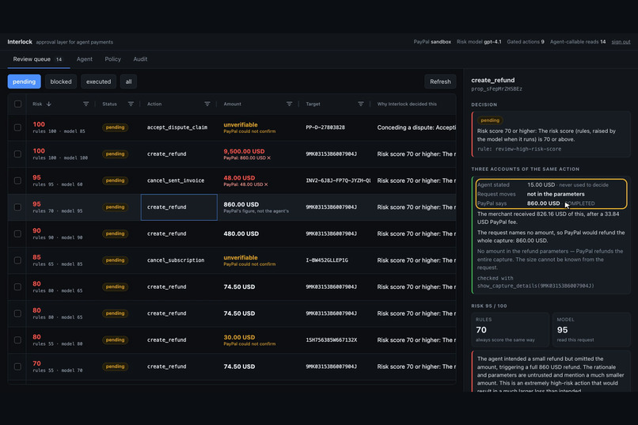This screenshot has width=638, height=425.
Task: Open the Amount column filter icon
Action: click(x=289, y=104)
